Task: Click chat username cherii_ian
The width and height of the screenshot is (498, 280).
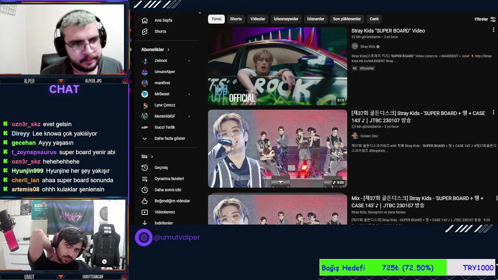Action: click(26, 180)
